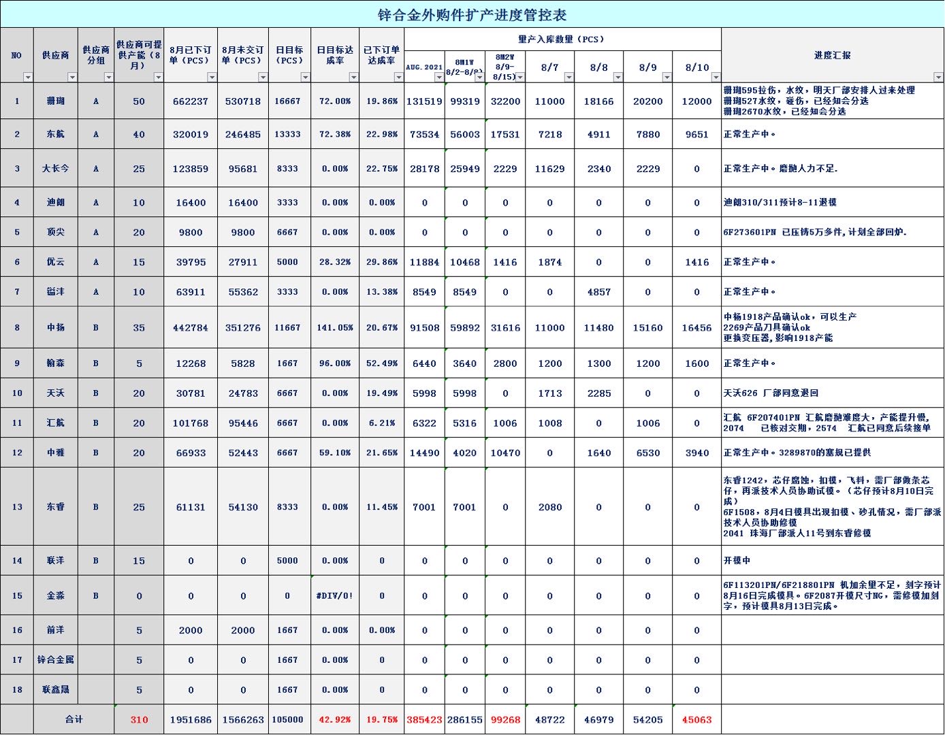Open the 供应商 column filter dropdown
This screenshot has height=735, width=945.
point(72,78)
